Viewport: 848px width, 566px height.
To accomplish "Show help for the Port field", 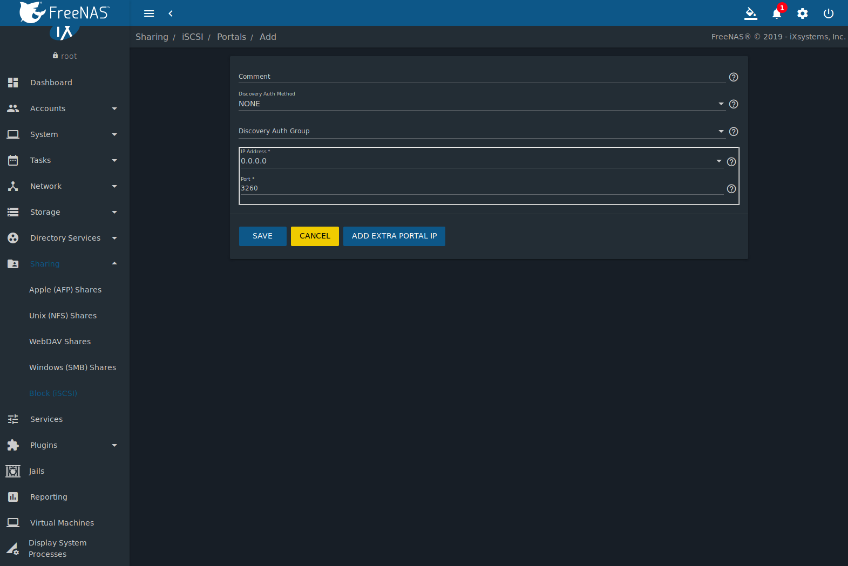I will click(x=731, y=189).
